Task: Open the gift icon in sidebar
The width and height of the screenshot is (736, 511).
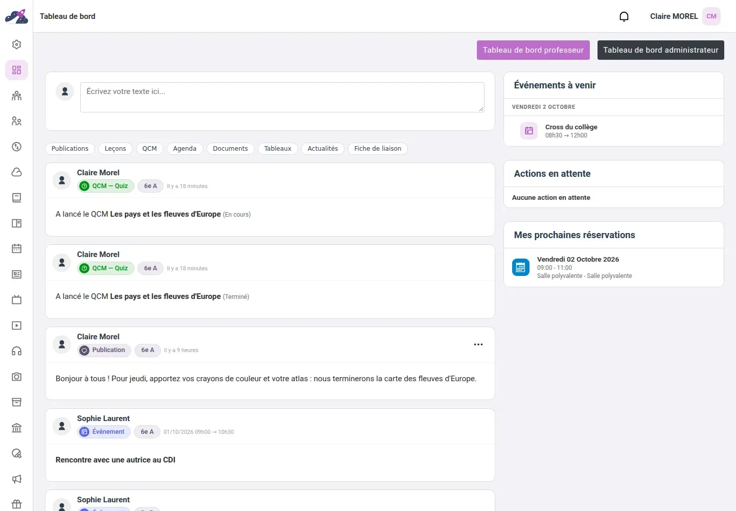Action: click(x=16, y=504)
